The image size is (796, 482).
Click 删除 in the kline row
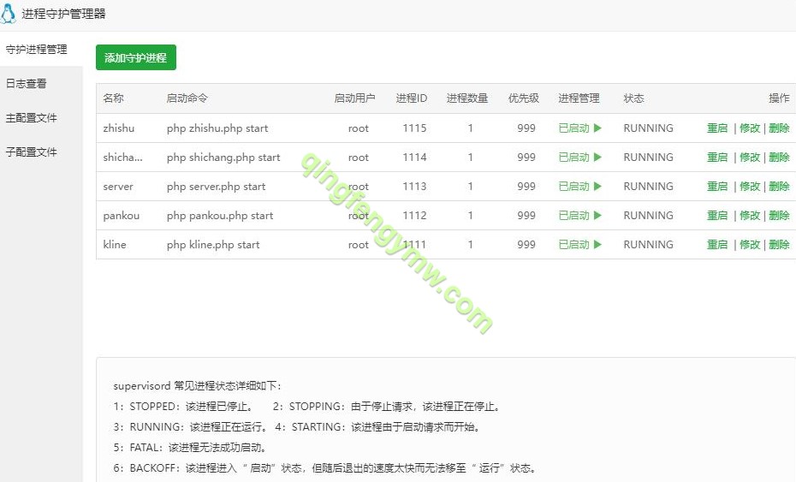point(779,245)
